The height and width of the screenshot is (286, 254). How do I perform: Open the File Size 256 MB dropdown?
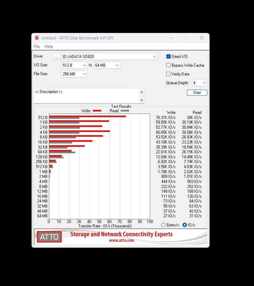pos(84,74)
